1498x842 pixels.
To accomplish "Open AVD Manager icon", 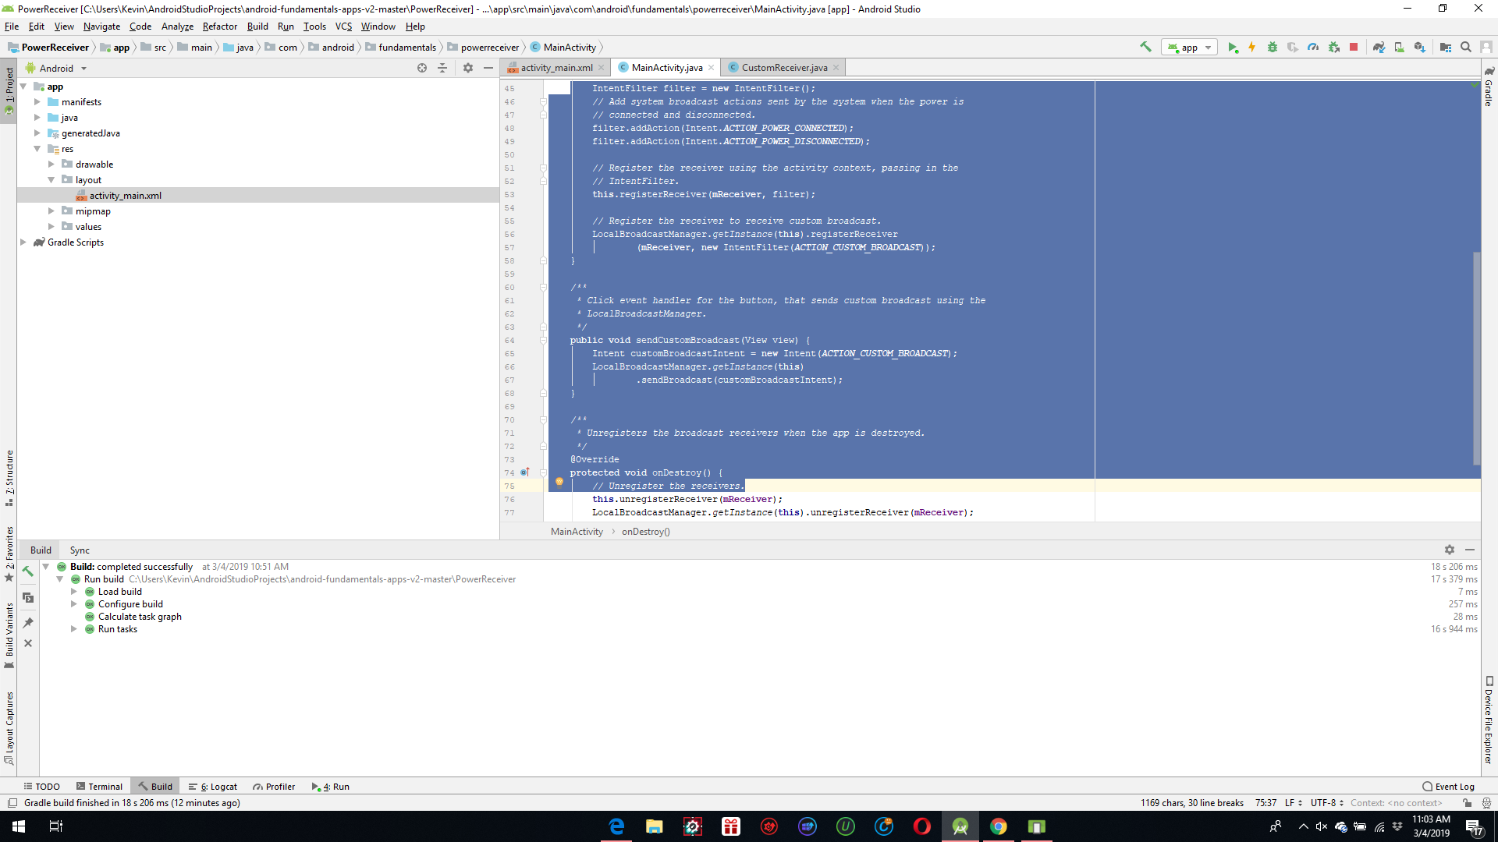I will pyautogui.click(x=1400, y=48).
